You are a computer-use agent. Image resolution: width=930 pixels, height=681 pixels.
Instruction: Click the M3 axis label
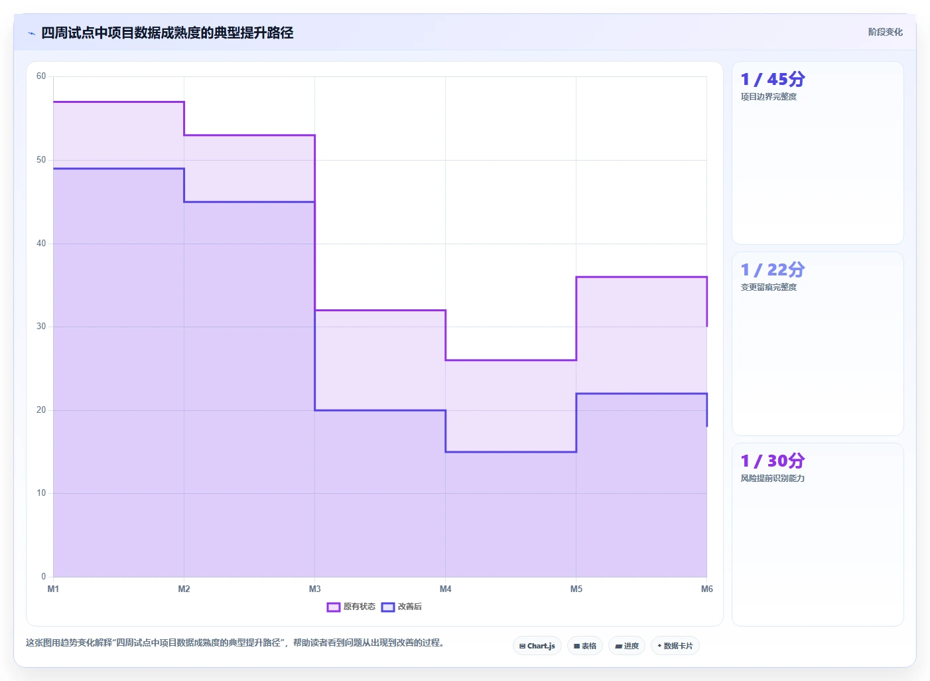pos(314,589)
